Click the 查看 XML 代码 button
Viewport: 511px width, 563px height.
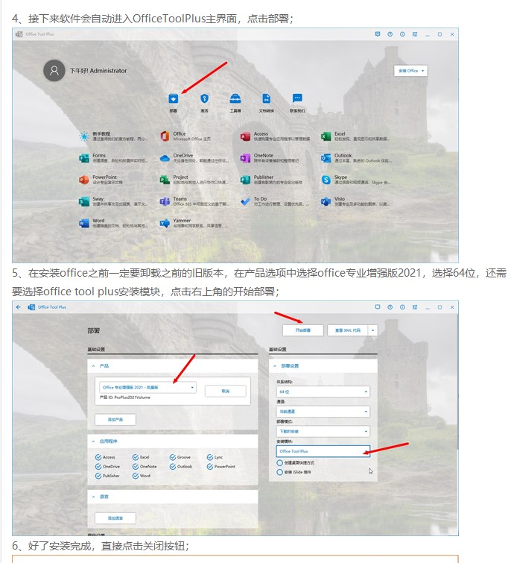pyautogui.click(x=347, y=330)
